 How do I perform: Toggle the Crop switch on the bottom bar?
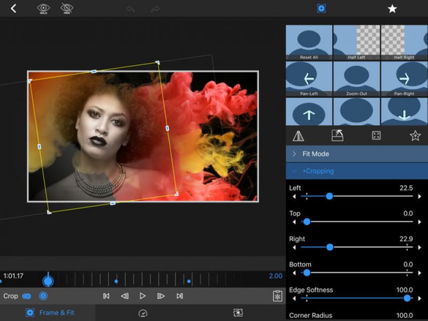(27, 295)
